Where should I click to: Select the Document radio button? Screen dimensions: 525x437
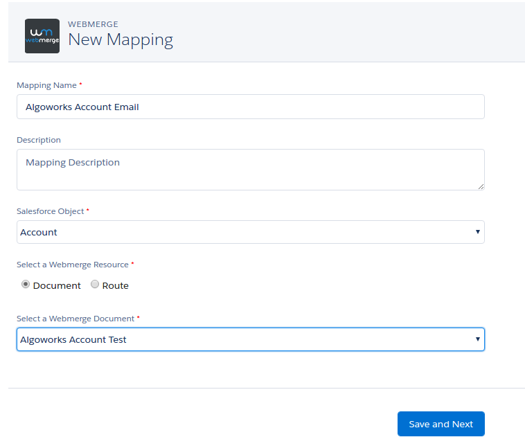[x=26, y=285]
